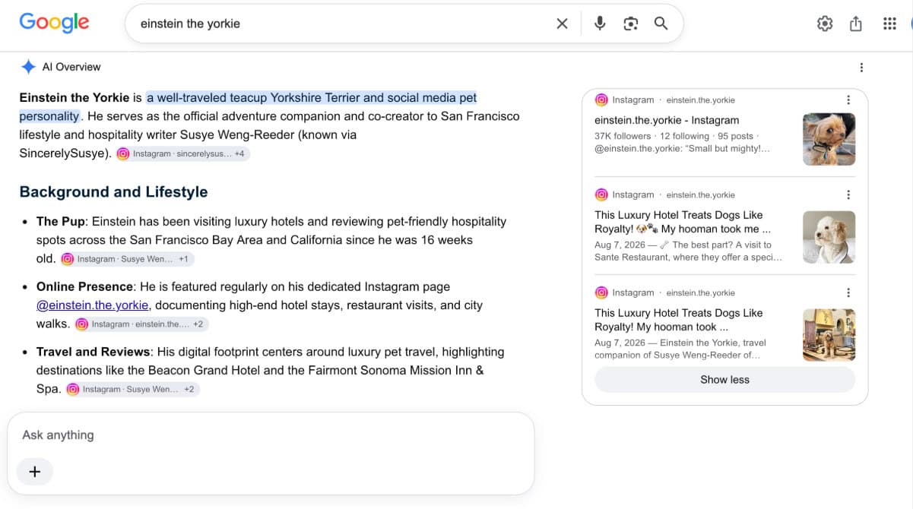Open Google Lens image search icon
913x509 pixels.
pos(630,24)
